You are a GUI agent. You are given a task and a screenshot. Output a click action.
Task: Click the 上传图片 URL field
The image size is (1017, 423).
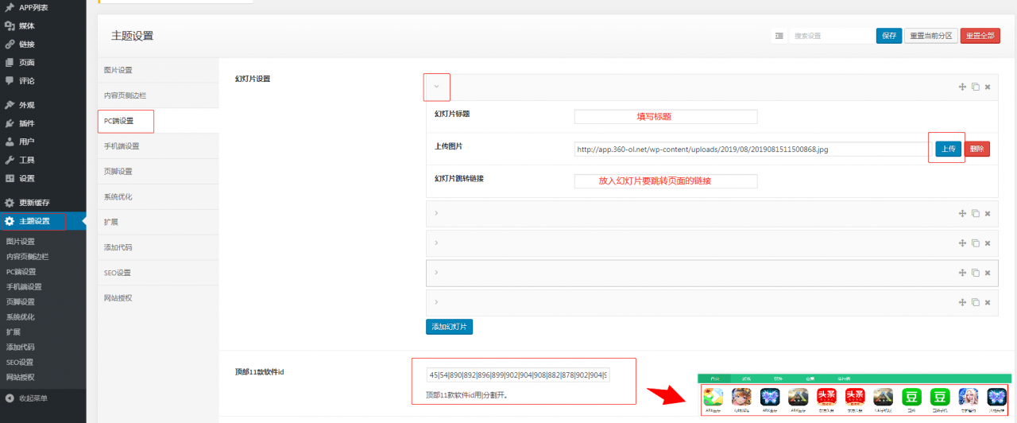point(752,149)
